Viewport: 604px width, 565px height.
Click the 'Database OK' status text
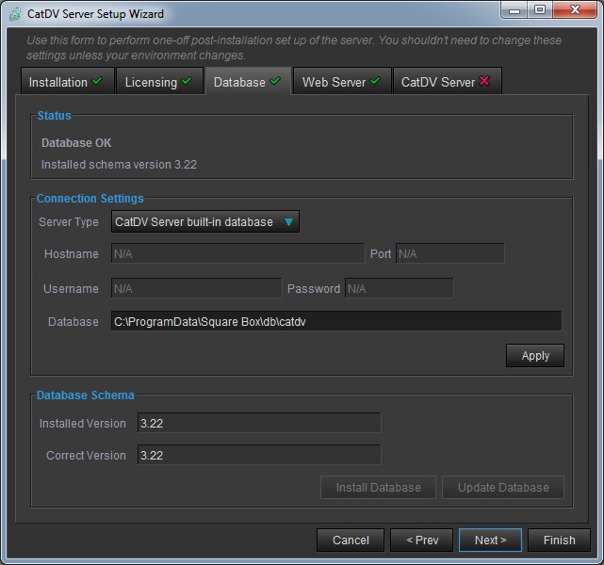pyautogui.click(x=76, y=143)
